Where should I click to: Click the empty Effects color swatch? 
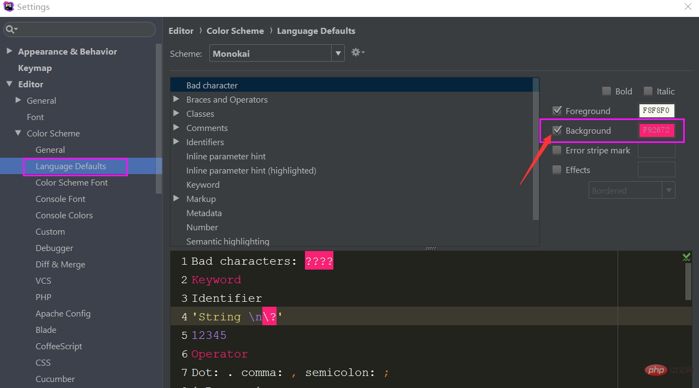(656, 170)
